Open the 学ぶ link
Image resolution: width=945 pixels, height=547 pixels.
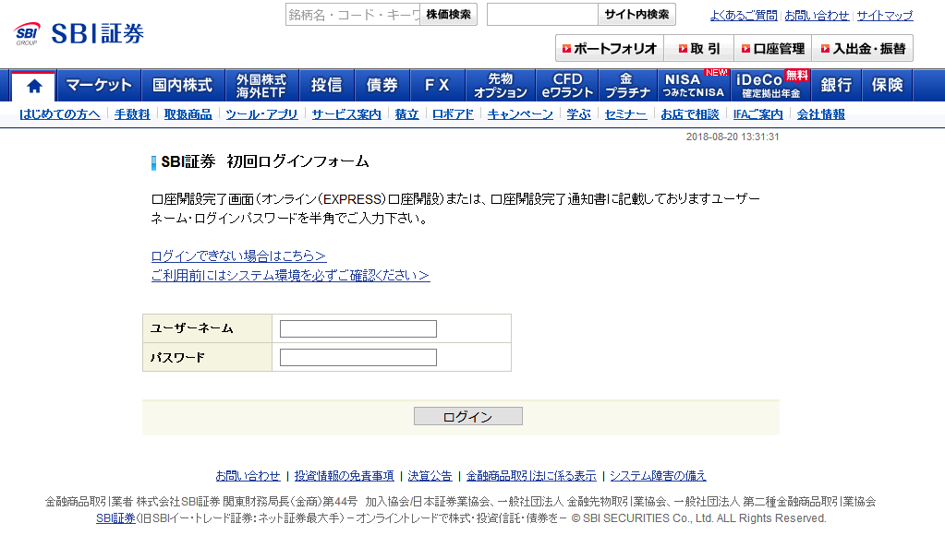[x=578, y=114]
